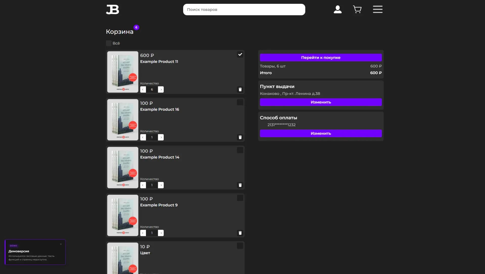This screenshot has height=274, width=485.
Task: Increase quantity of Example Product 9
Action: pyautogui.click(x=161, y=233)
